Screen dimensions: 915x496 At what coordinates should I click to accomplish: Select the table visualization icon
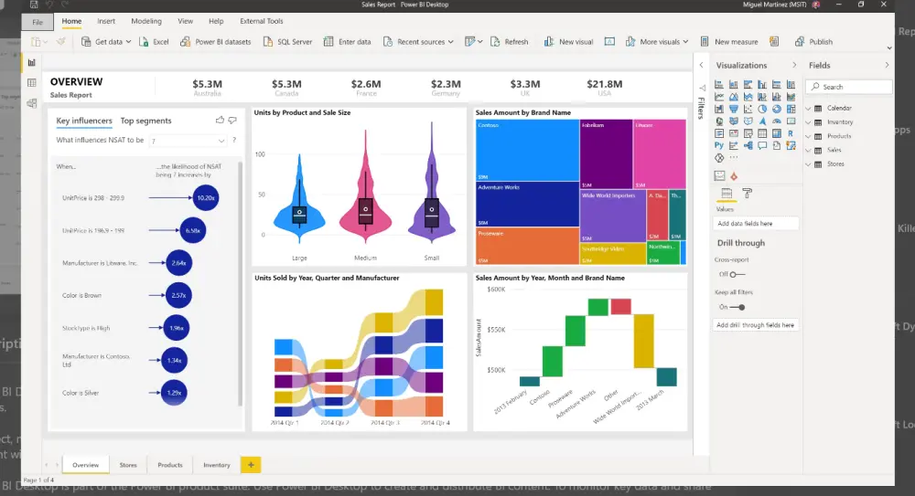pos(762,133)
